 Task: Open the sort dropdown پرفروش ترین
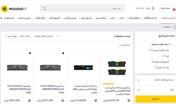pyautogui.click(x=11, y=36)
